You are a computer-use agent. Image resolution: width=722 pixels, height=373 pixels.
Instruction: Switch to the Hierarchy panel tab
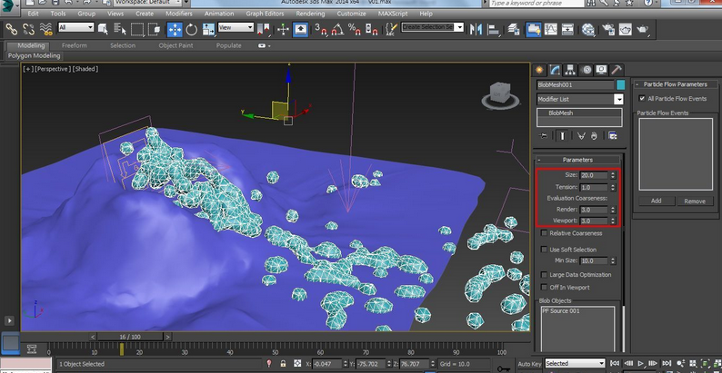point(570,69)
